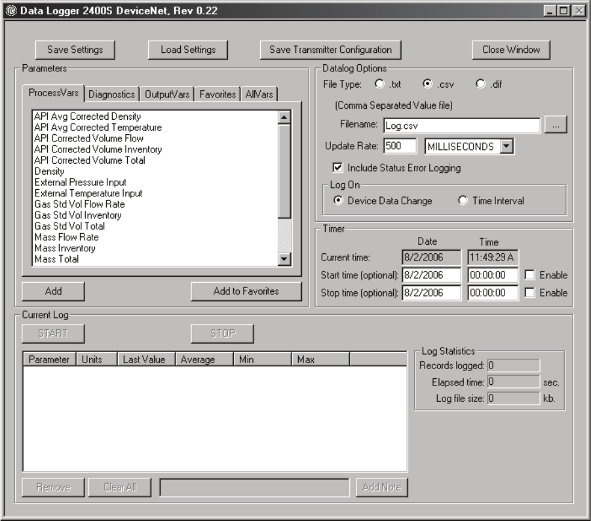Switch to the Diagnostics tab
This screenshot has width=591, height=521.
(x=111, y=94)
